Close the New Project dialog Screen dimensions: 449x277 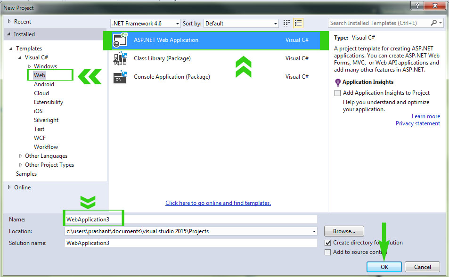coord(435,6)
